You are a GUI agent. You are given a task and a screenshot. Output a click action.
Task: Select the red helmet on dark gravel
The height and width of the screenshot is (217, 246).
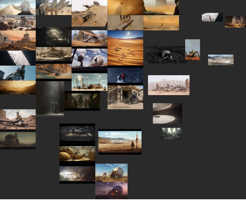125,75
